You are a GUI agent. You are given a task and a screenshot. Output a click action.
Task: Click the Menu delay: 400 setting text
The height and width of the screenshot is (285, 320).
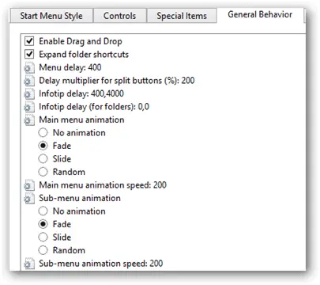tap(70, 67)
